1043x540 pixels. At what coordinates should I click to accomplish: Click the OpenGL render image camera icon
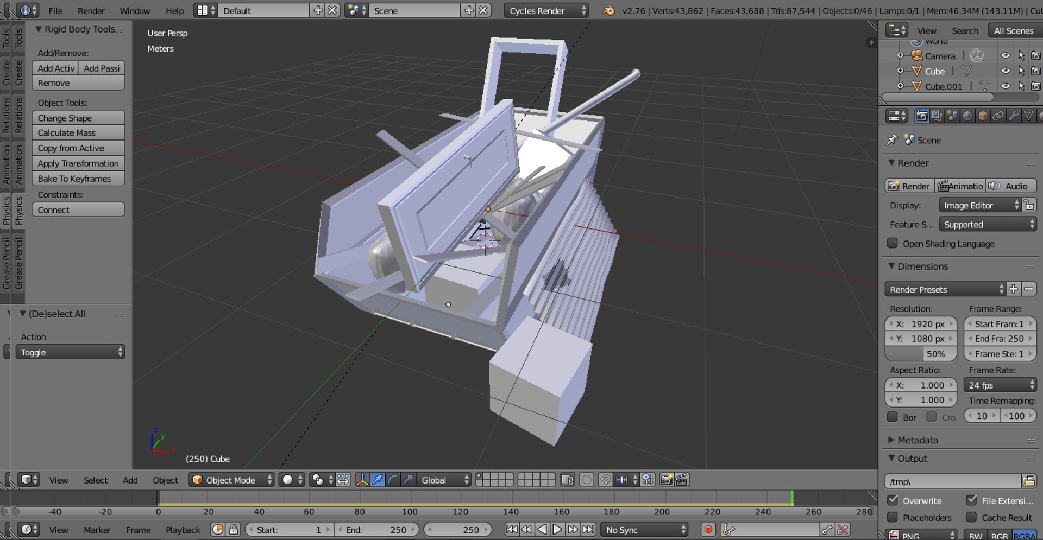667,480
